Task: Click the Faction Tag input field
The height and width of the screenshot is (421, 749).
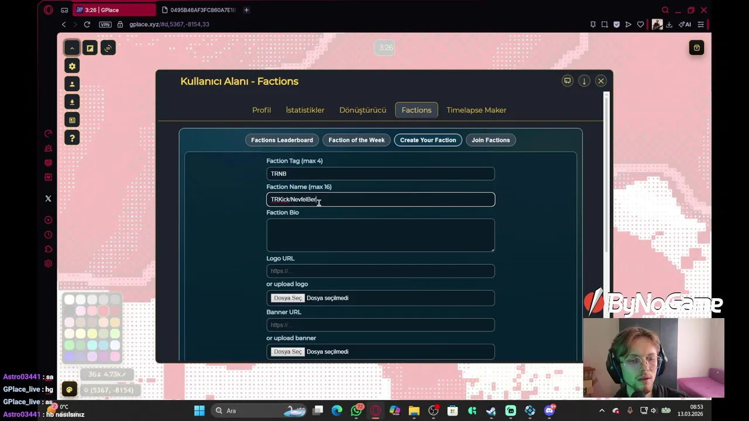Action: coord(380,174)
